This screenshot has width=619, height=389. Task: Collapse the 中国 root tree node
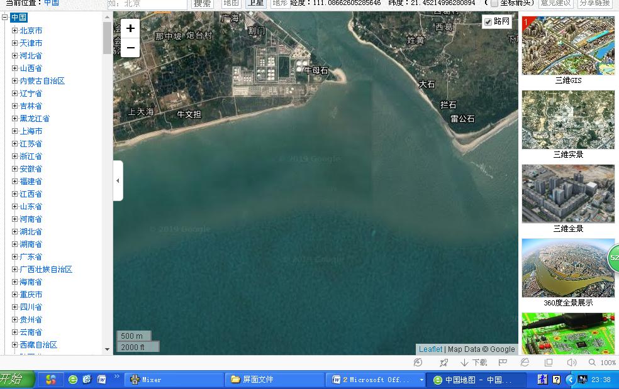(5, 18)
